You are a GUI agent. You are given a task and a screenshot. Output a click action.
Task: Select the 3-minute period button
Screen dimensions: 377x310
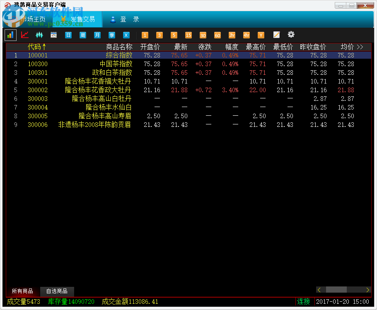(159, 35)
